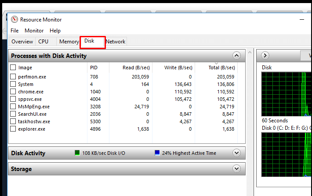The width and height of the screenshot is (312, 196).
Task: Click the Storage section title
Action: tap(21, 169)
